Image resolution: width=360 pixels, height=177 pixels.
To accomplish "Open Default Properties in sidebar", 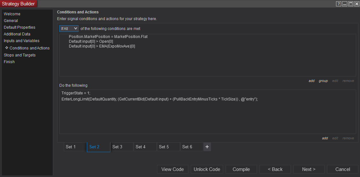I will (19, 27).
